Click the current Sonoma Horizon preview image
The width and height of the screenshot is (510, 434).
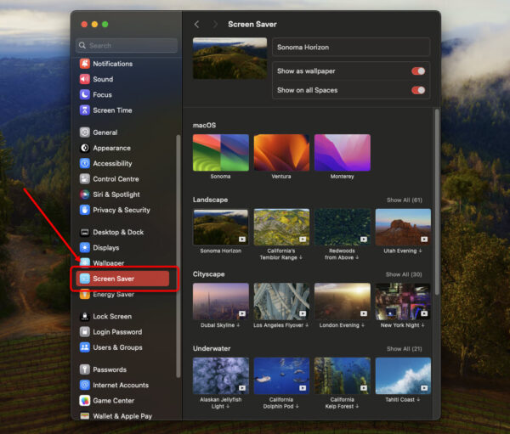click(x=230, y=59)
